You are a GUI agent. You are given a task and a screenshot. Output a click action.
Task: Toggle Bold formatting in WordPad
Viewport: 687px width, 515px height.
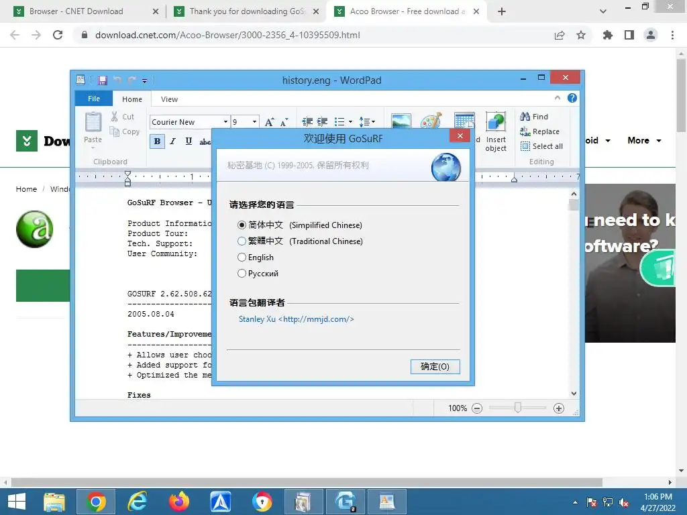click(157, 141)
